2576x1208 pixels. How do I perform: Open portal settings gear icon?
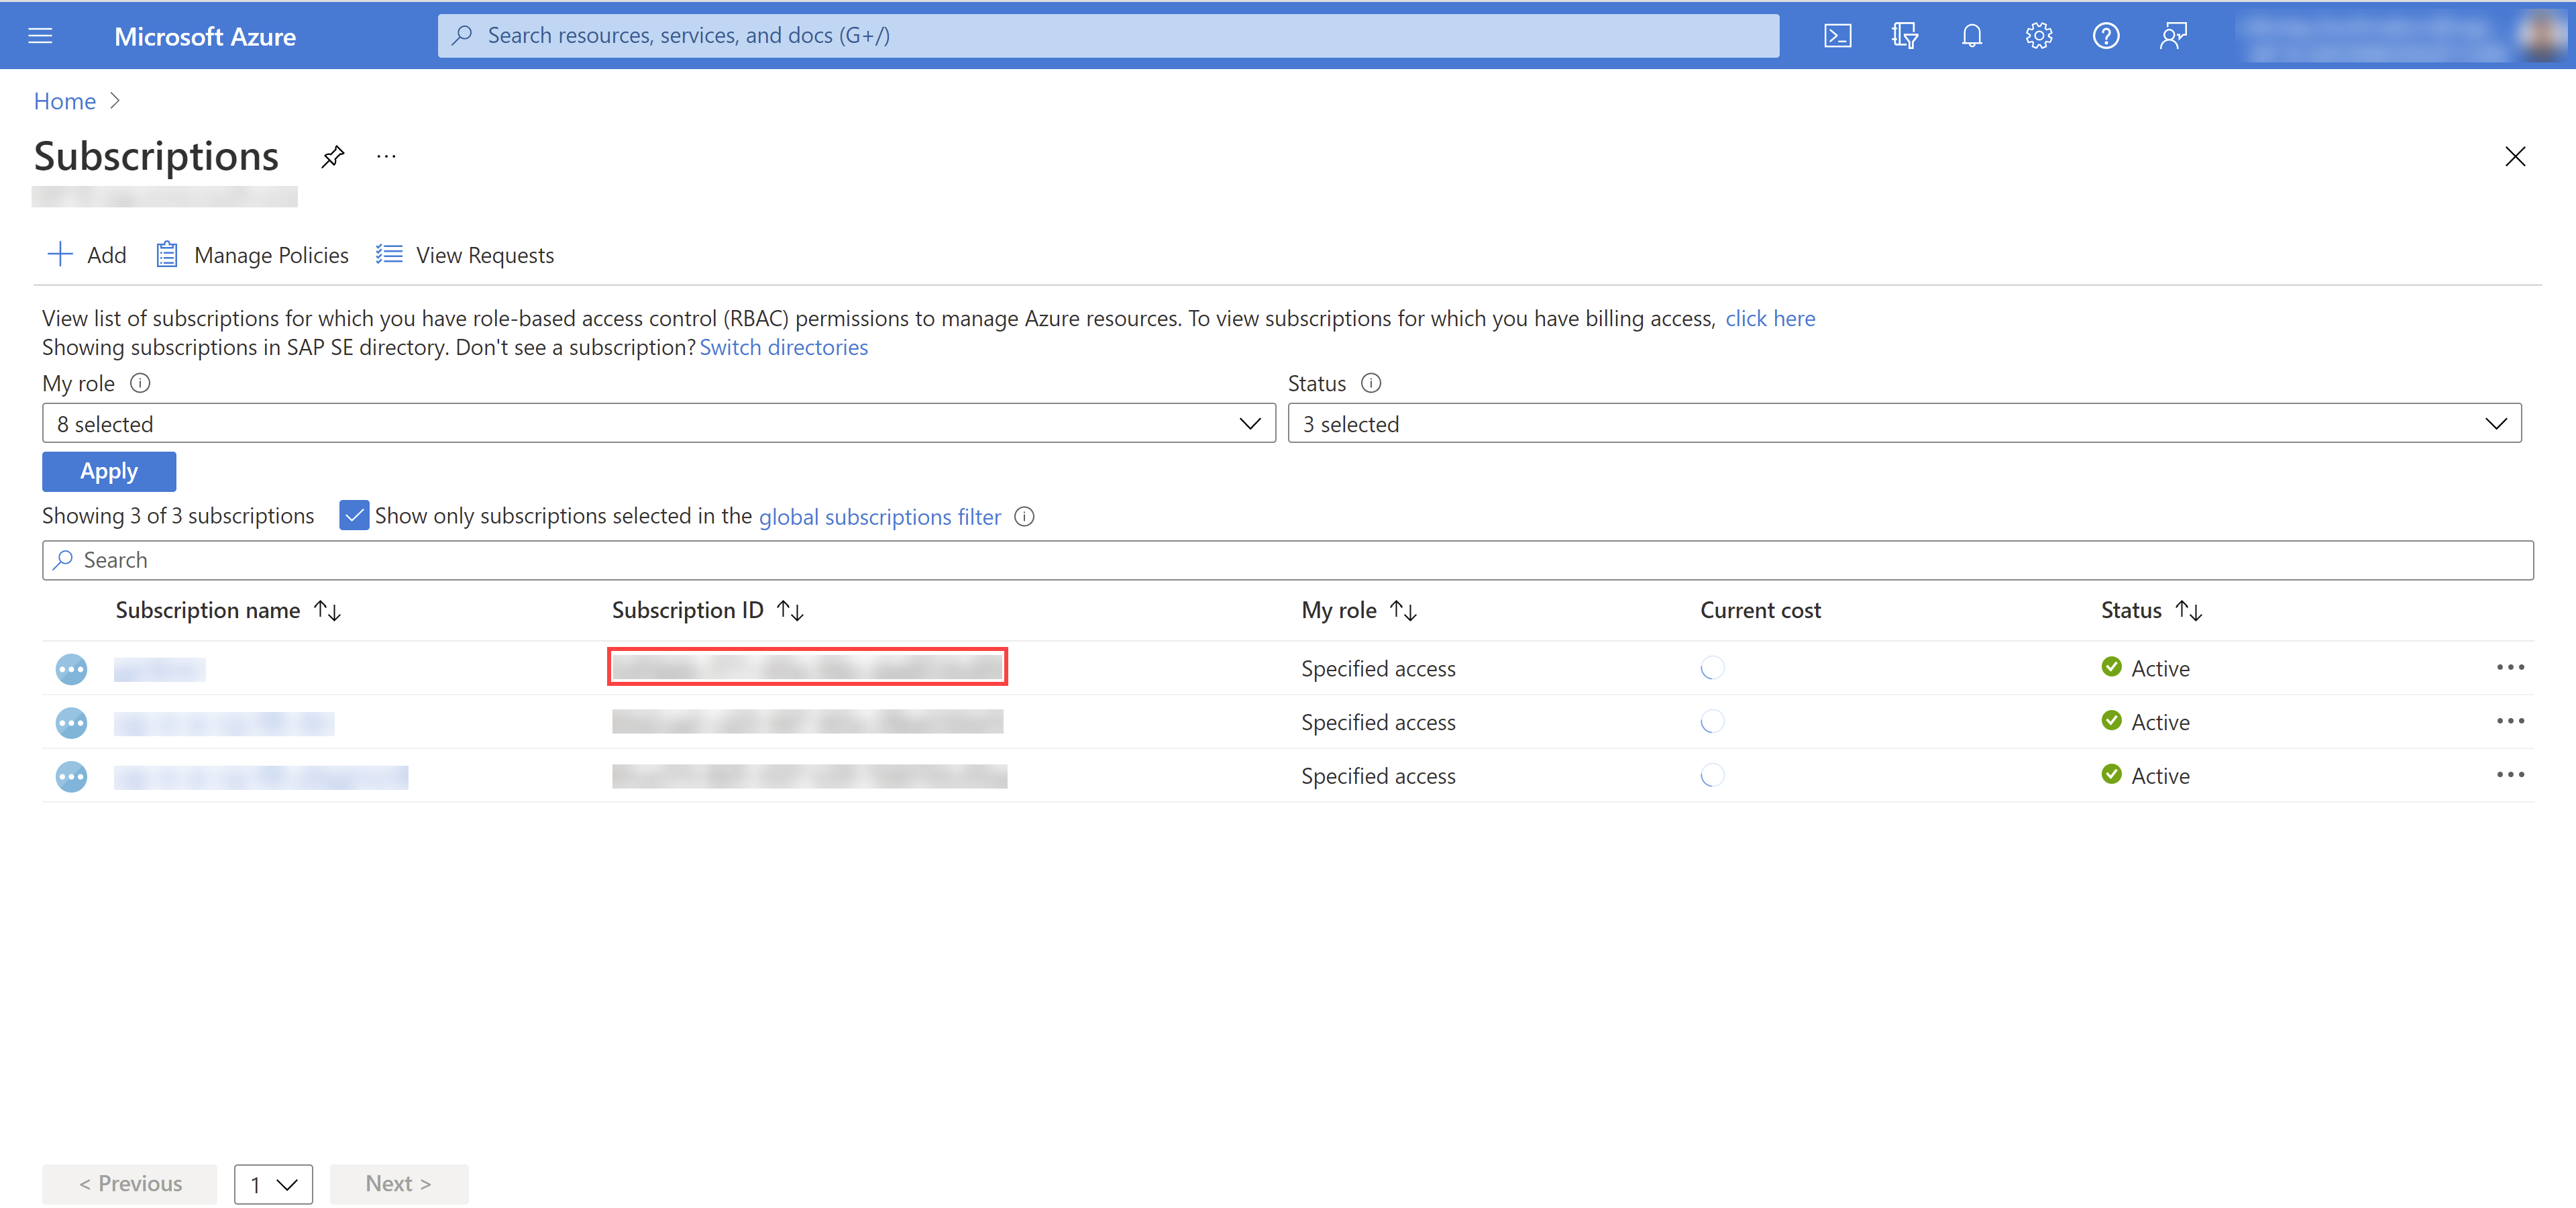tap(2038, 36)
